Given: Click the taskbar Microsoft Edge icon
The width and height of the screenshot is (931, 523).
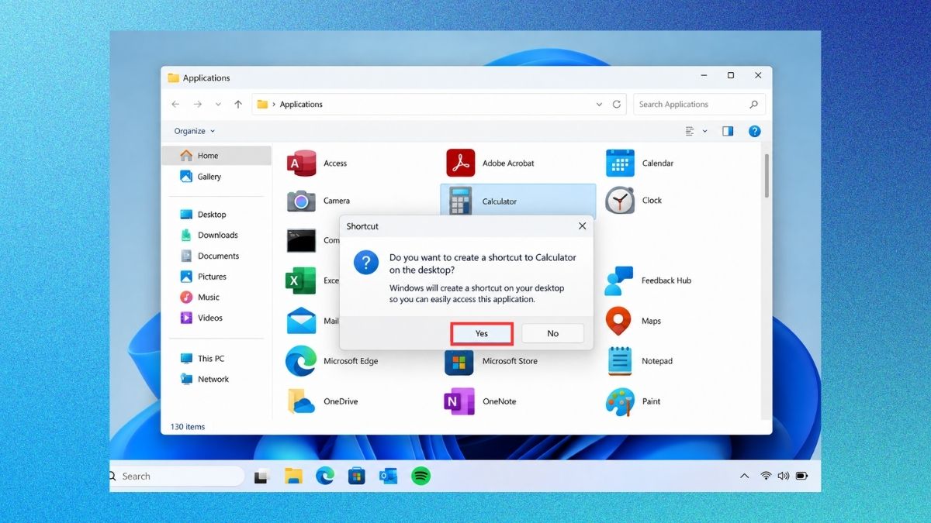Looking at the screenshot, I should [324, 476].
